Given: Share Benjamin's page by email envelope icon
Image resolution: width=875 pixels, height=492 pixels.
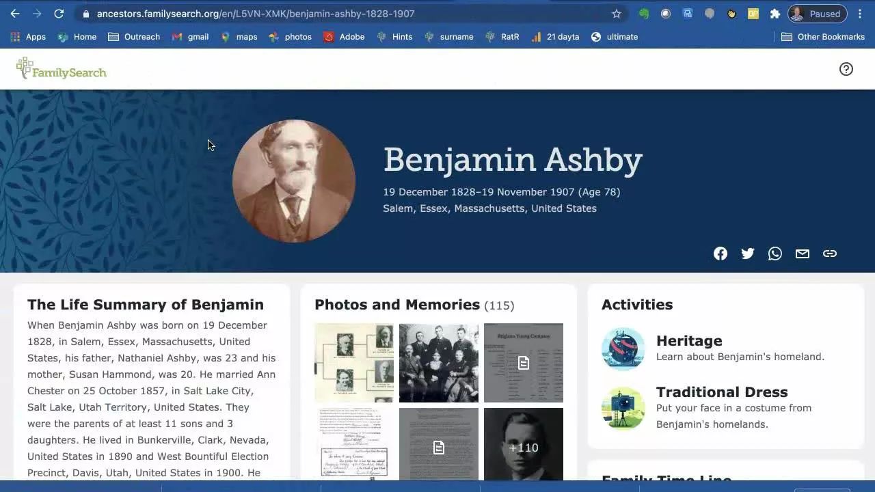Looking at the screenshot, I should pyautogui.click(x=803, y=254).
